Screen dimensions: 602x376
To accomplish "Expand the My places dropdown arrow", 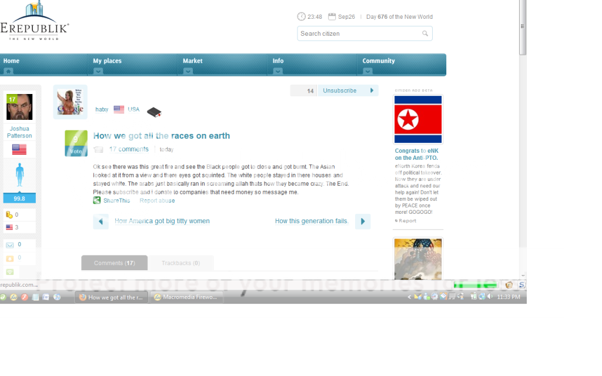I will click(98, 71).
